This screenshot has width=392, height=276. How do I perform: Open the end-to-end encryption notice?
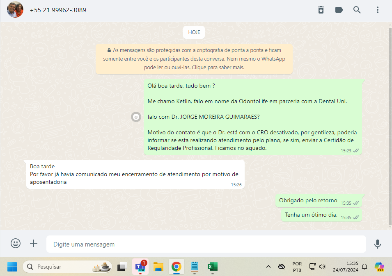pos(194,59)
